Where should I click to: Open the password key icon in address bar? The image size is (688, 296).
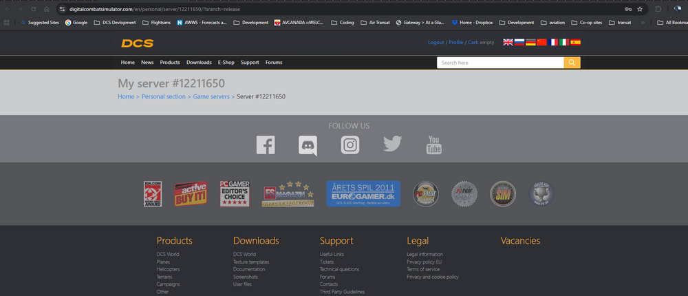pyautogui.click(x=628, y=9)
